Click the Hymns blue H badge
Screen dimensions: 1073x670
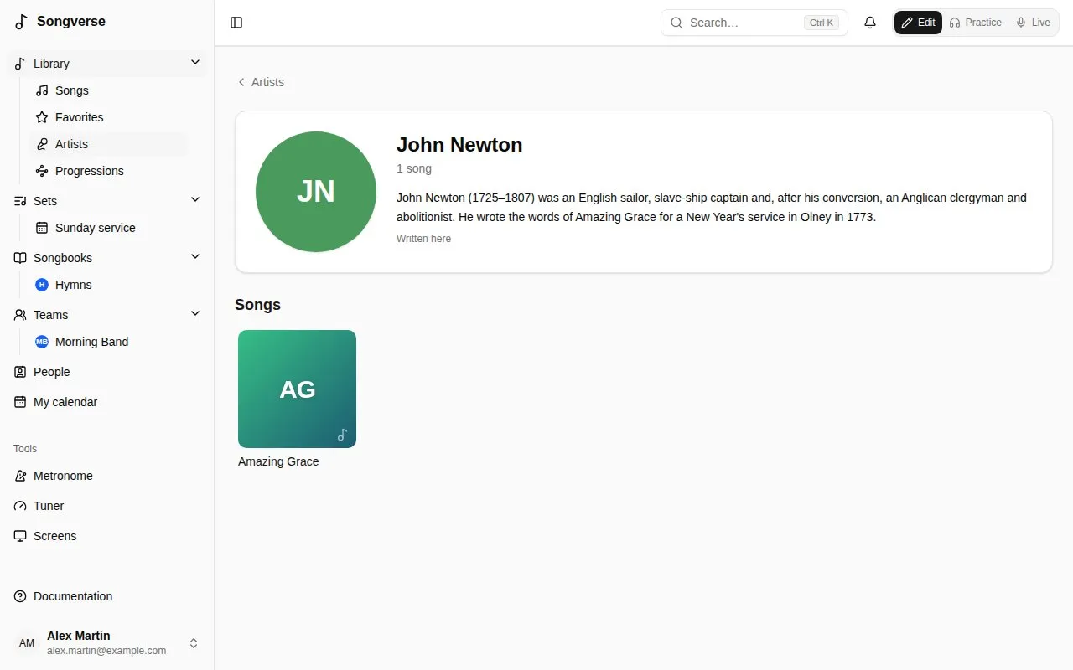[x=42, y=285]
